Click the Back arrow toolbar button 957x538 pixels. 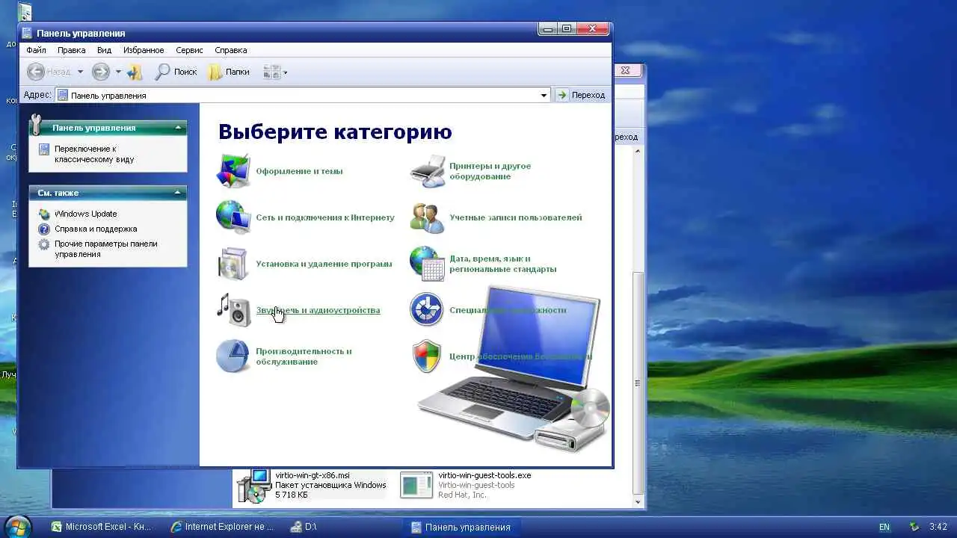pos(36,72)
